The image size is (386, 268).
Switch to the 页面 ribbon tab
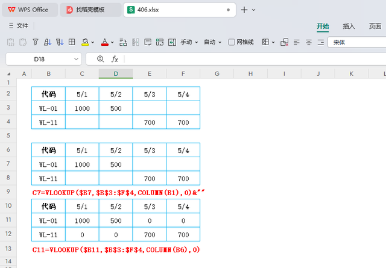[x=375, y=26]
